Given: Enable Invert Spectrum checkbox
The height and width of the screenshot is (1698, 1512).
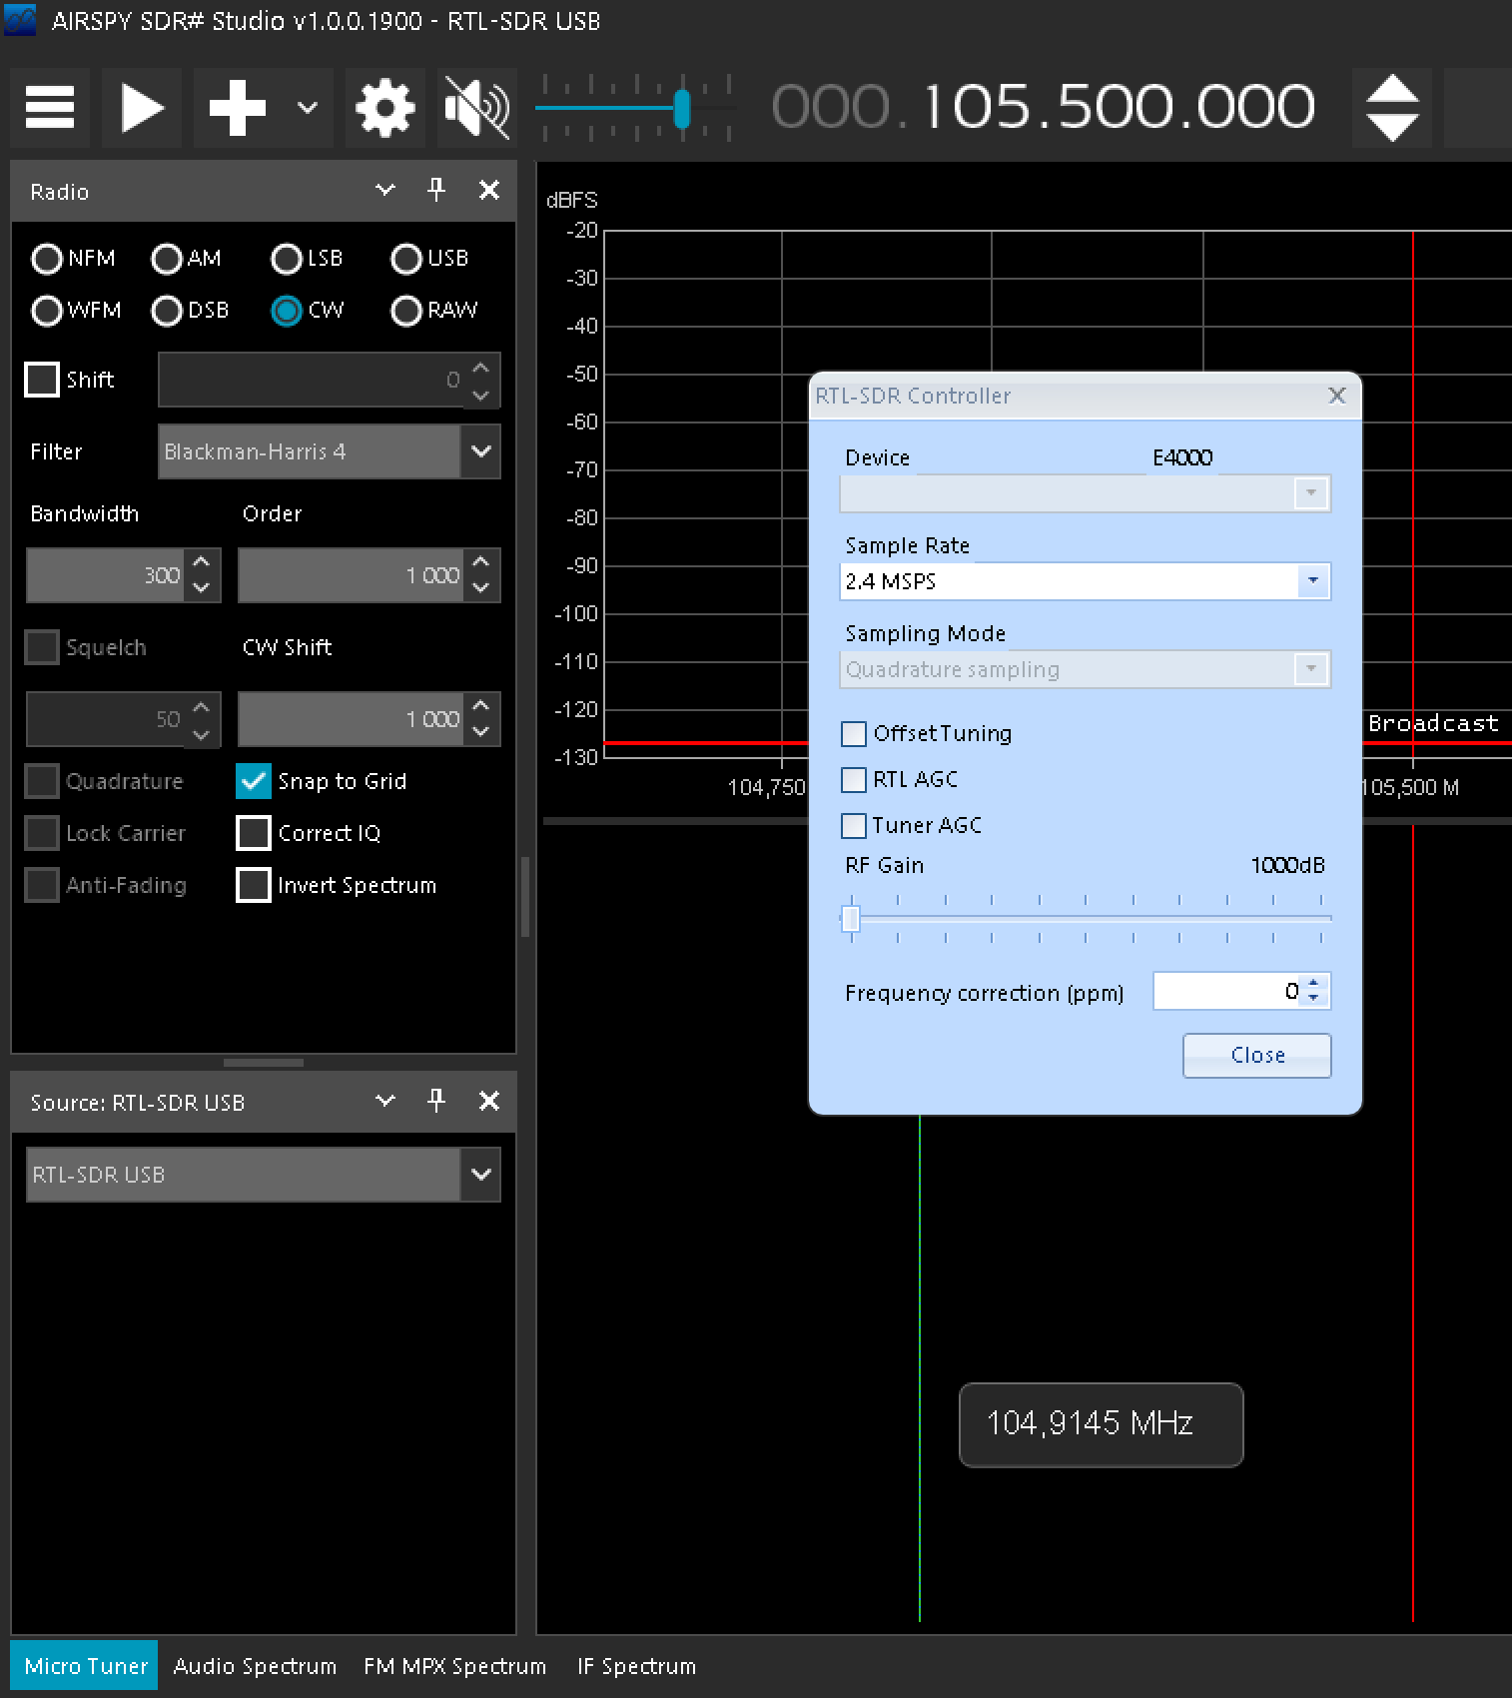Looking at the screenshot, I should pos(254,885).
